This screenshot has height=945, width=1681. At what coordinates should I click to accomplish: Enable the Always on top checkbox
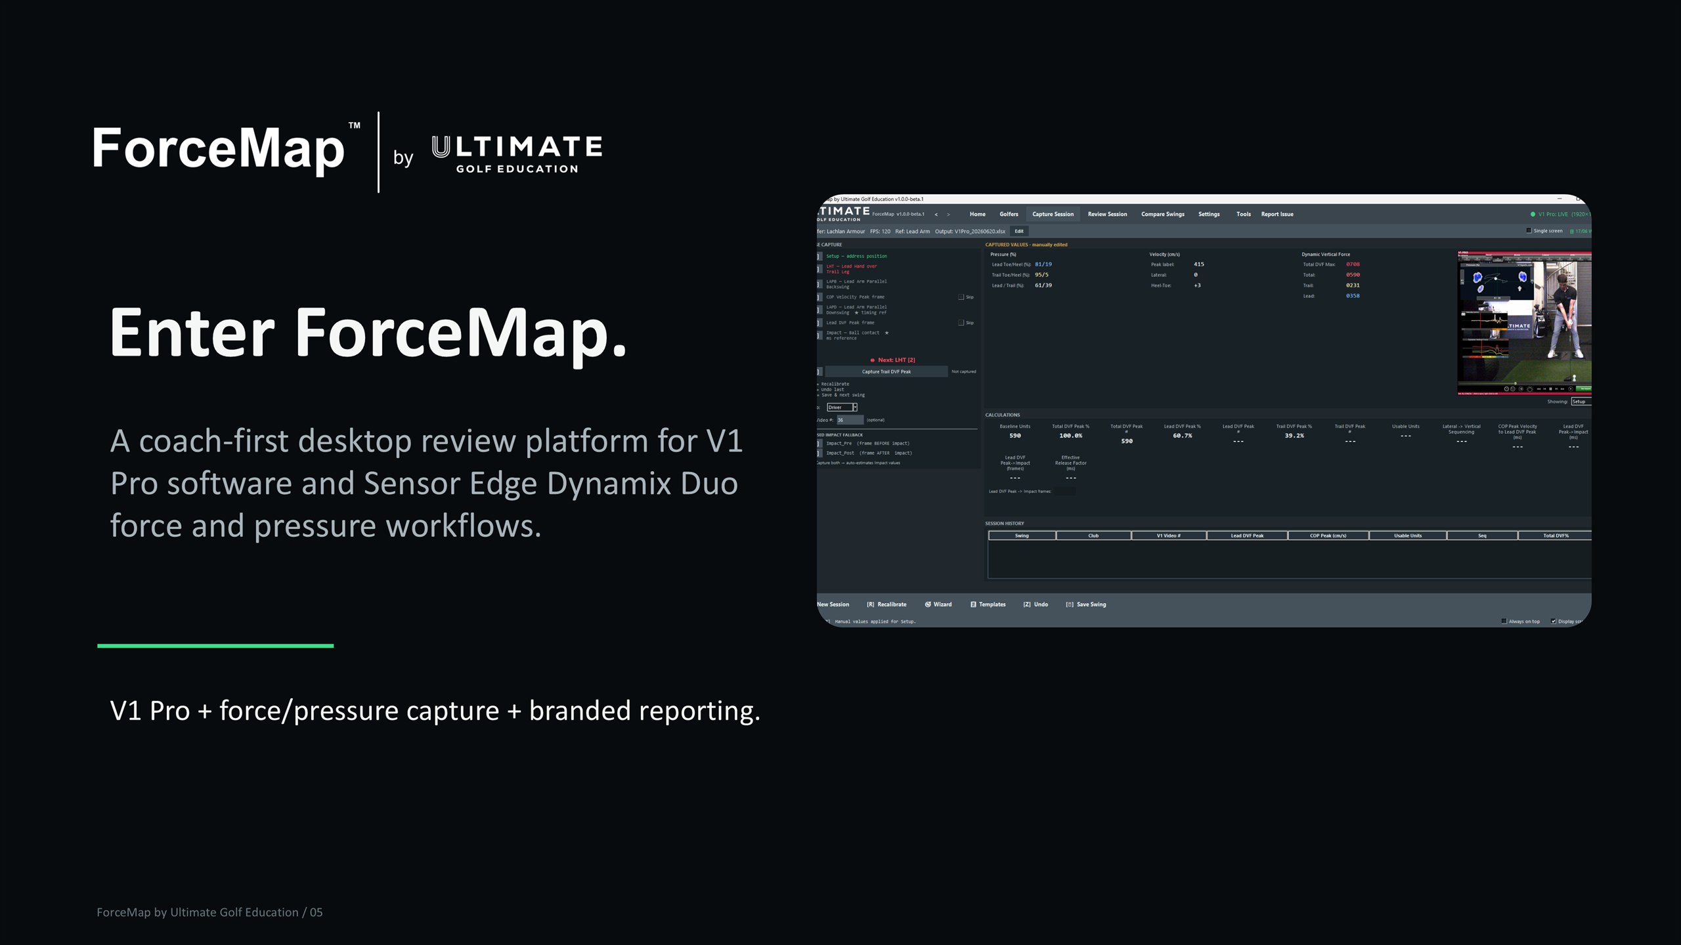(x=1504, y=621)
